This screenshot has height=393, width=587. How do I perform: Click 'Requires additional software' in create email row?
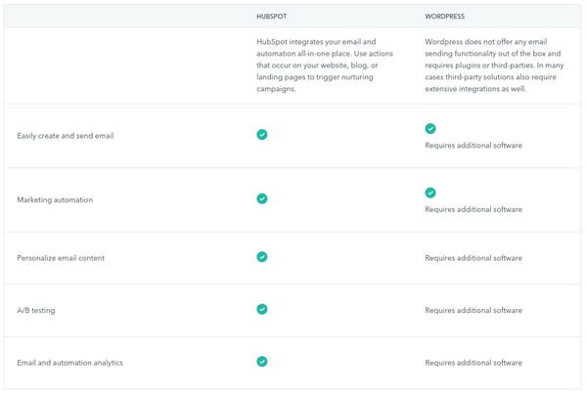(x=474, y=146)
